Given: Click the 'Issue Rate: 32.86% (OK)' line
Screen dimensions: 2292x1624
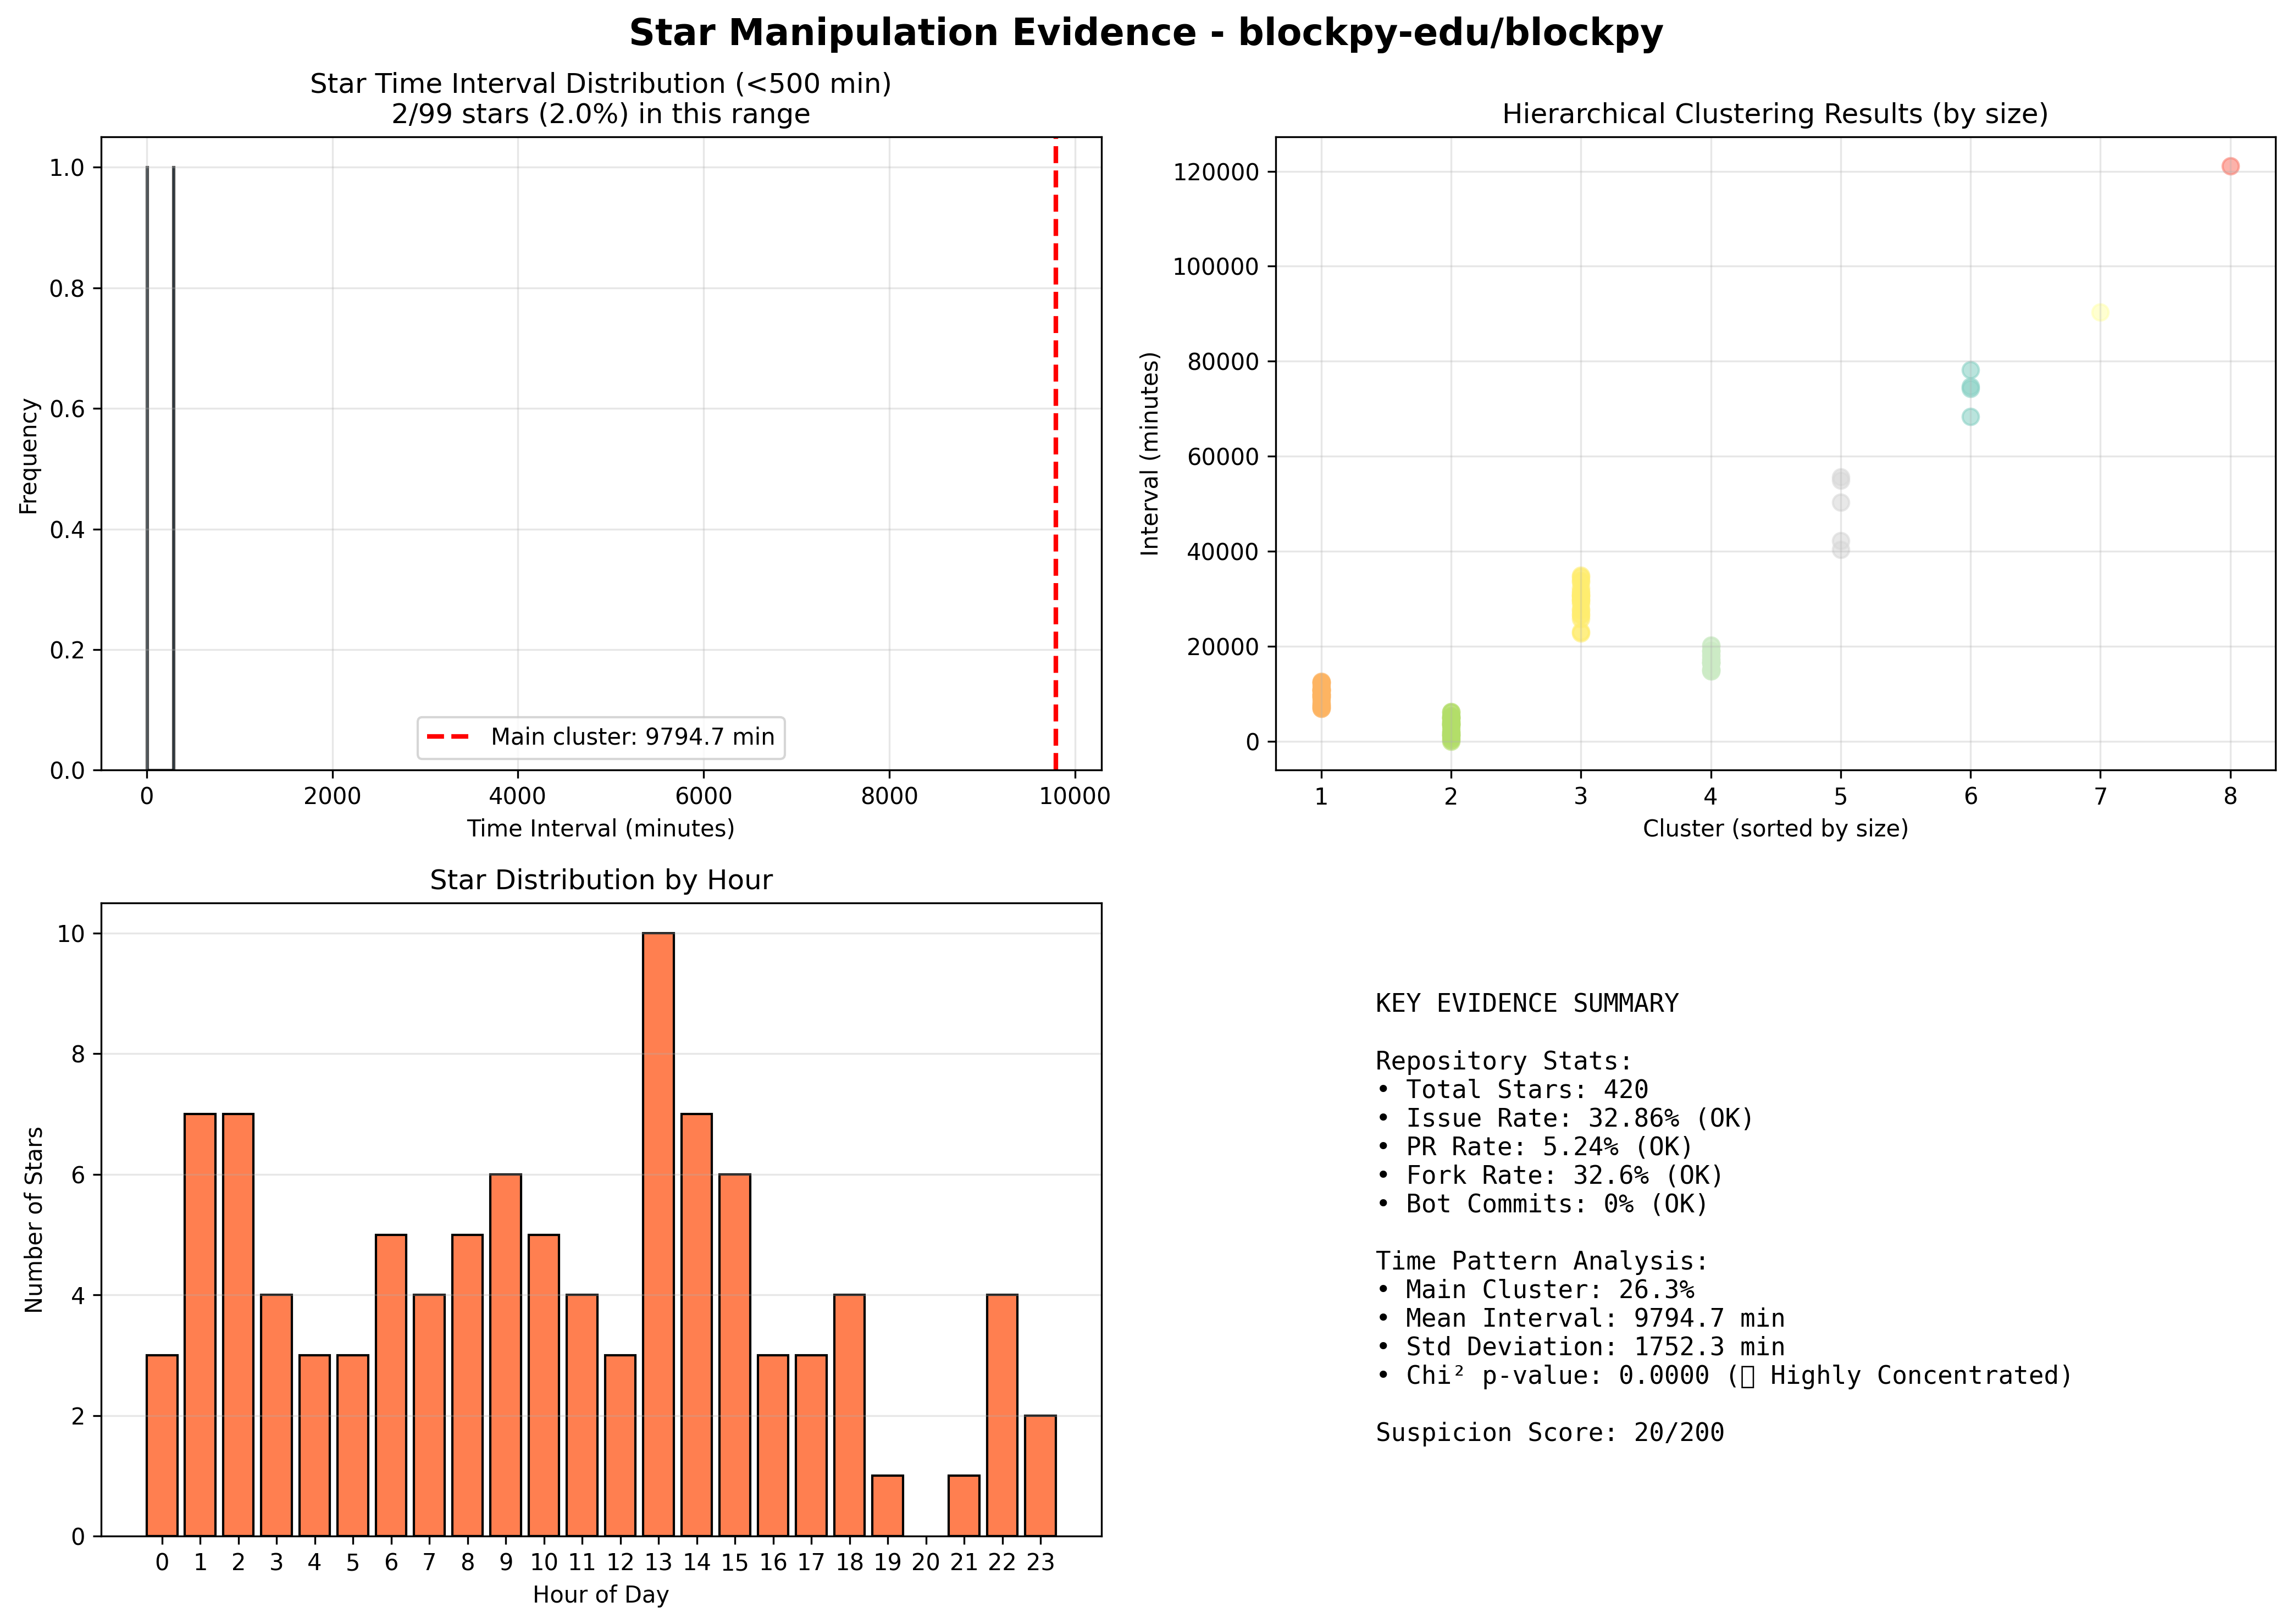Looking at the screenshot, I should (x=1565, y=1118).
